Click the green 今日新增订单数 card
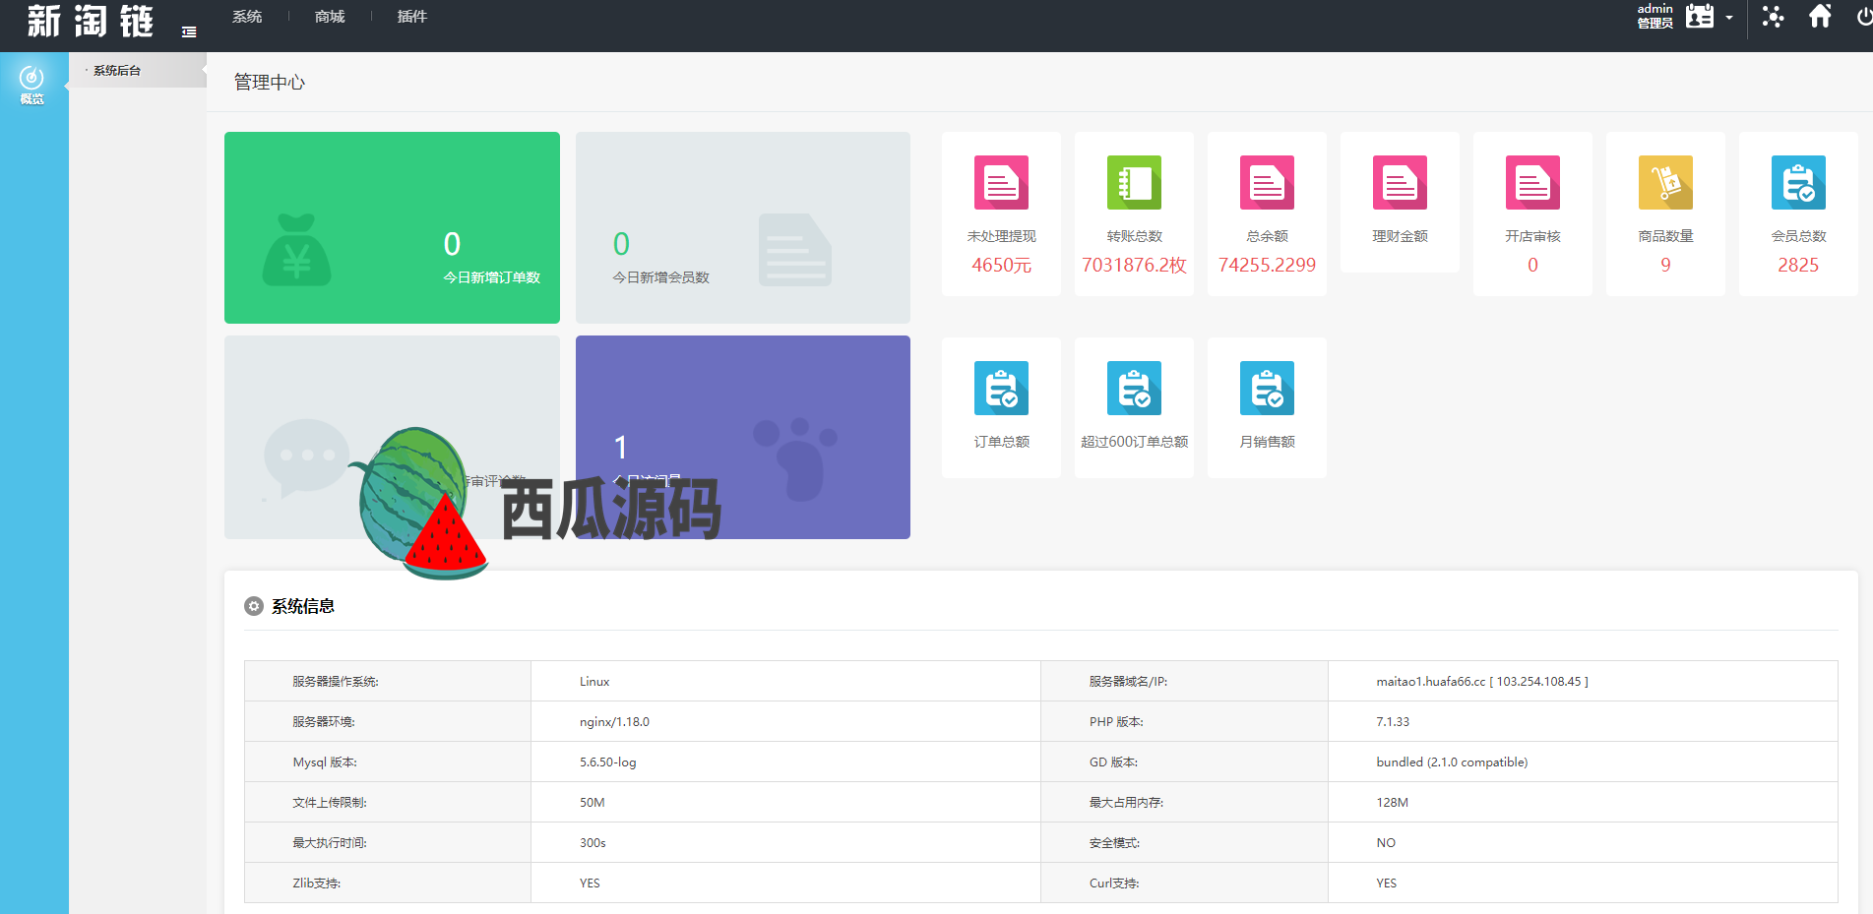The image size is (1873, 914). [392, 227]
